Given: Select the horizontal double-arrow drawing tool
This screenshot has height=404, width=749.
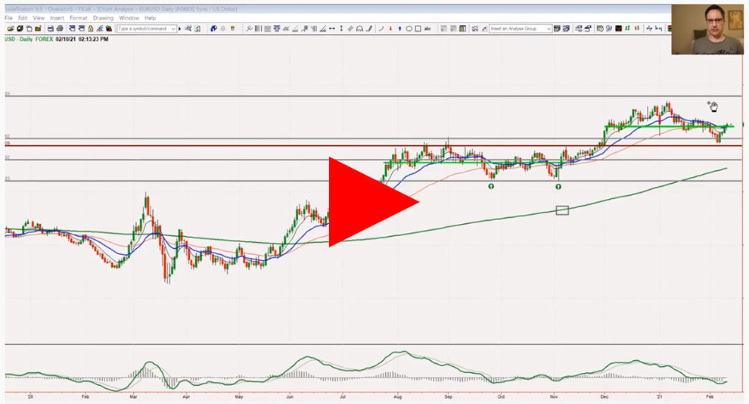Looking at the screenshot, I should (x=331, y=29).
